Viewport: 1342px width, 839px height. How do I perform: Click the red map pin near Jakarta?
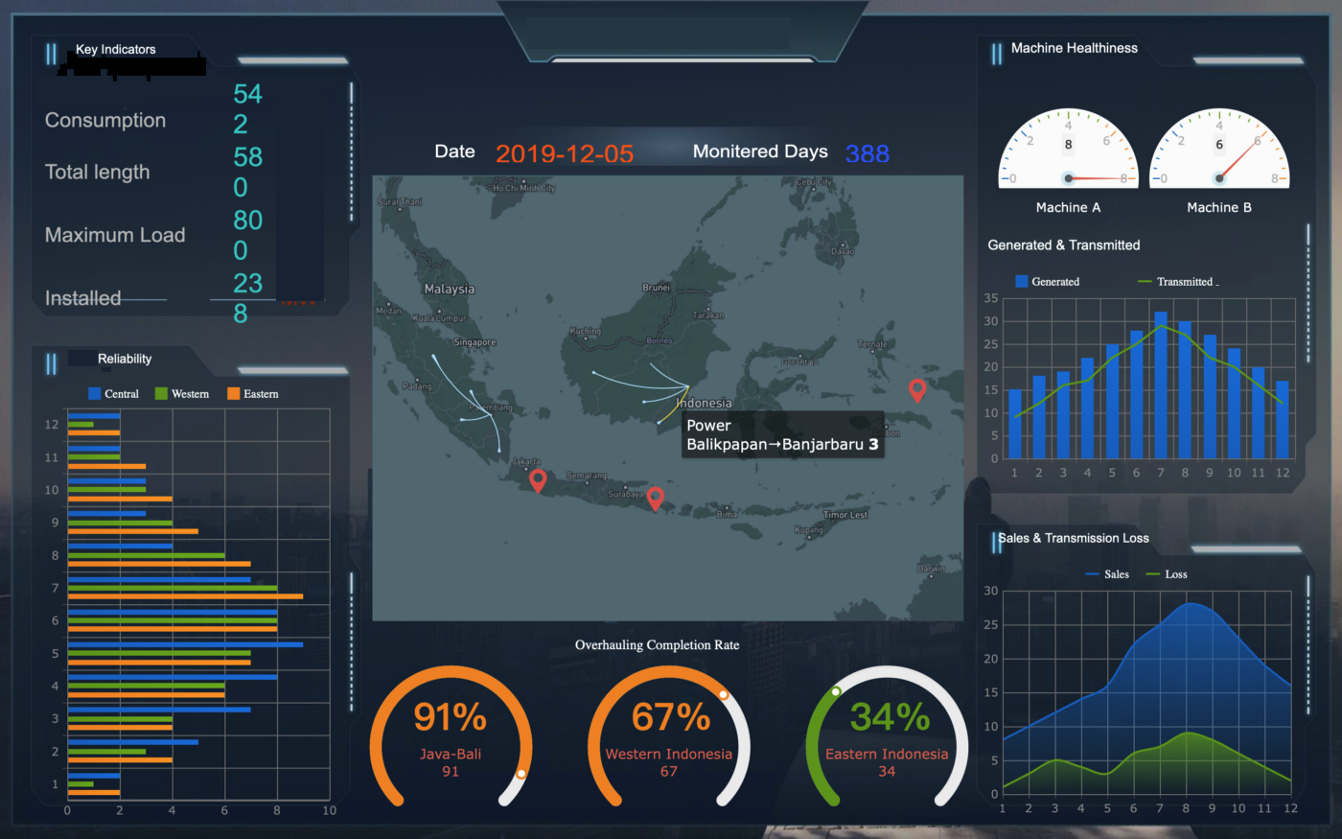(538, 481)
